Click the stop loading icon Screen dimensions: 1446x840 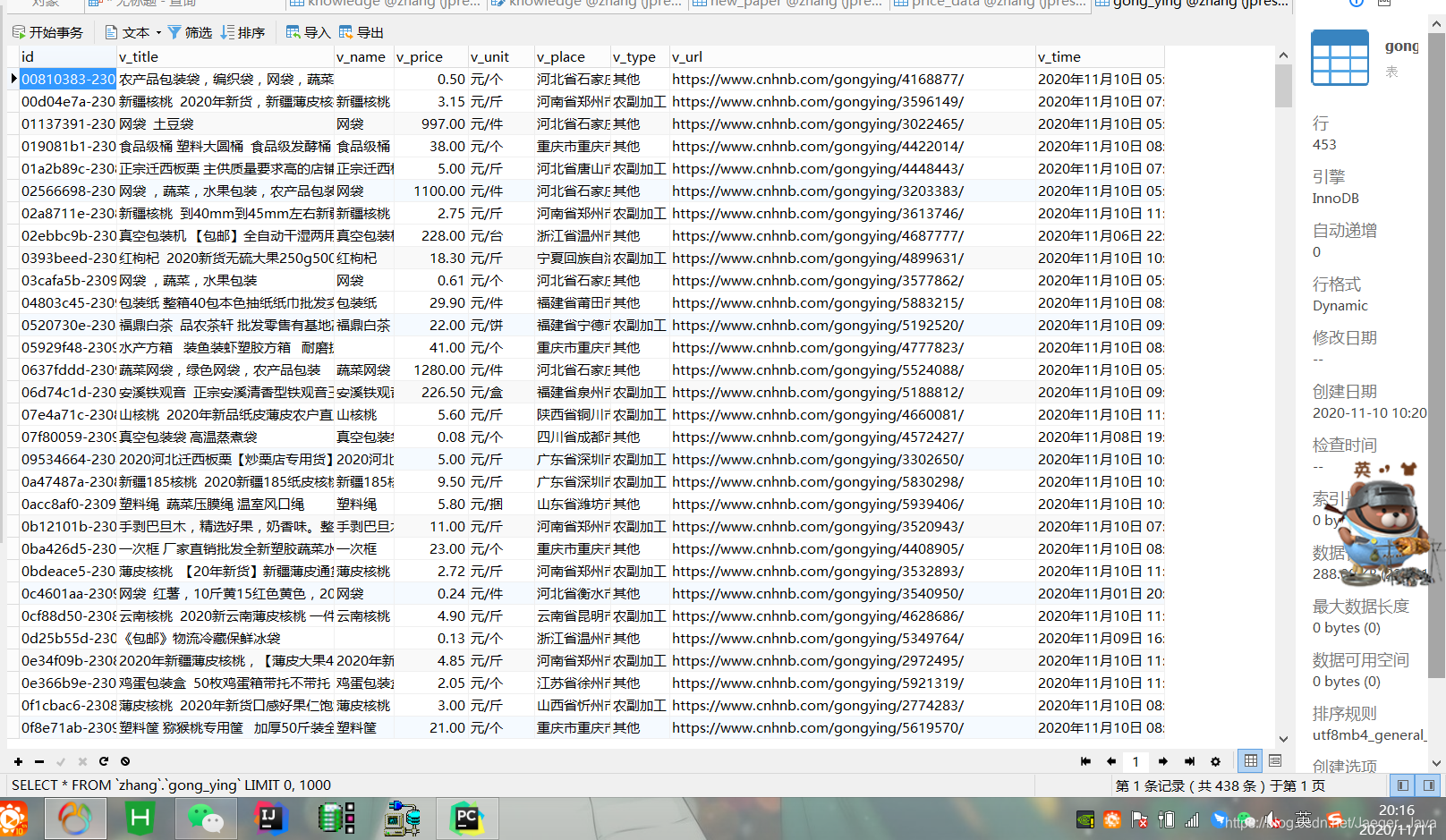pos(125,761)
